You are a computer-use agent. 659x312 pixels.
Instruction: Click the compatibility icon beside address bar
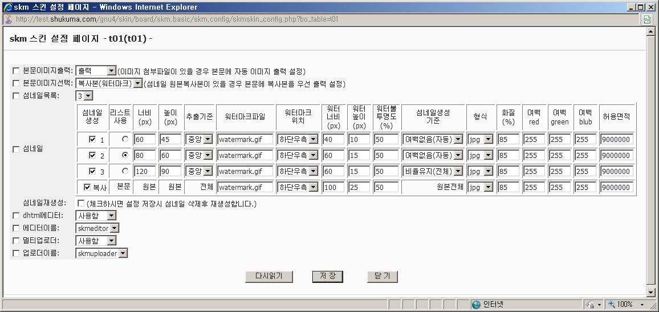[647, 19]
